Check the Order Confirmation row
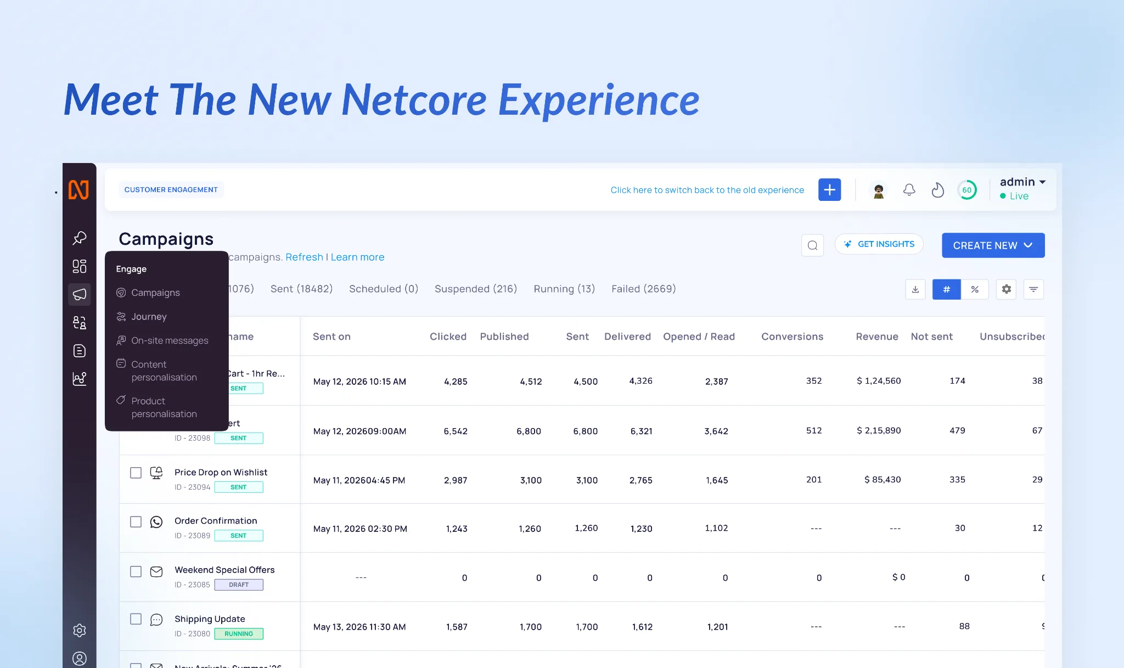This screenshot has width=1124, height=668. click(136, 521)
